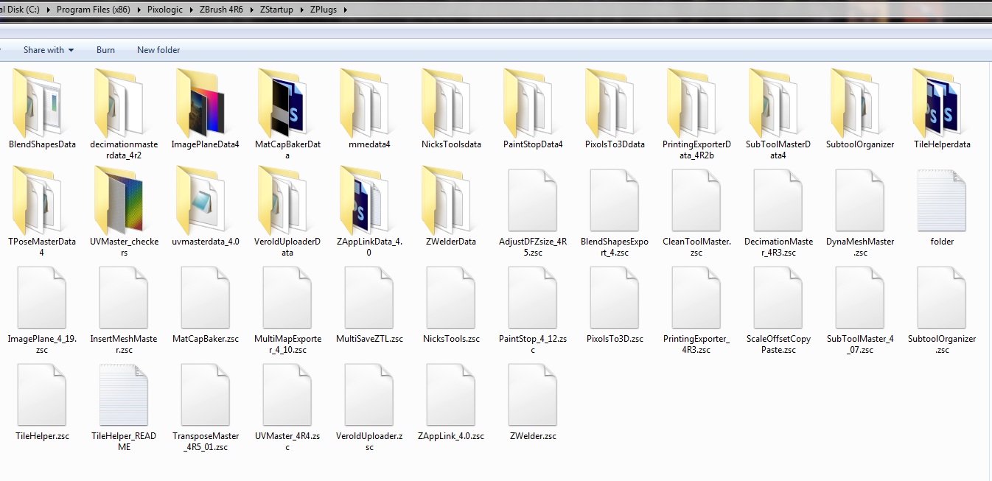Select the AdjustDFZsize_4R5.zsc file icon

[533, 200]
